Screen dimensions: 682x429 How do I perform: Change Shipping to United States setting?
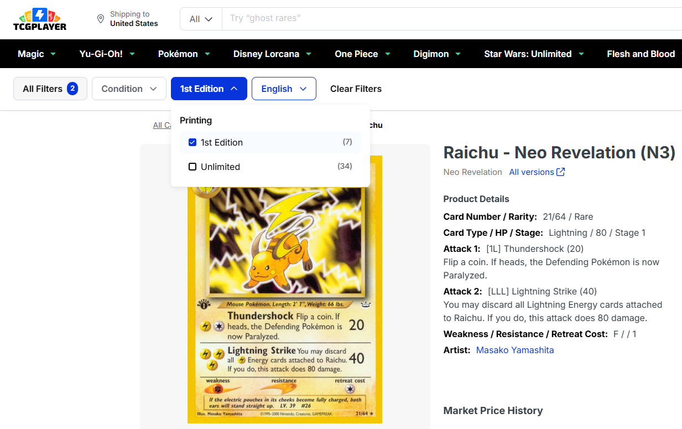click(x=134, y=19)
